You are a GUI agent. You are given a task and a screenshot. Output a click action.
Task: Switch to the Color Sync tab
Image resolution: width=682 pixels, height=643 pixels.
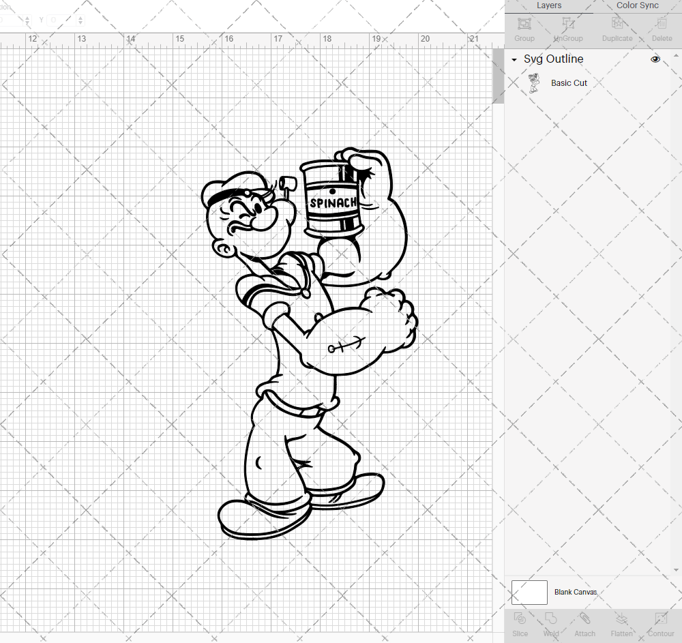(637, 5)
